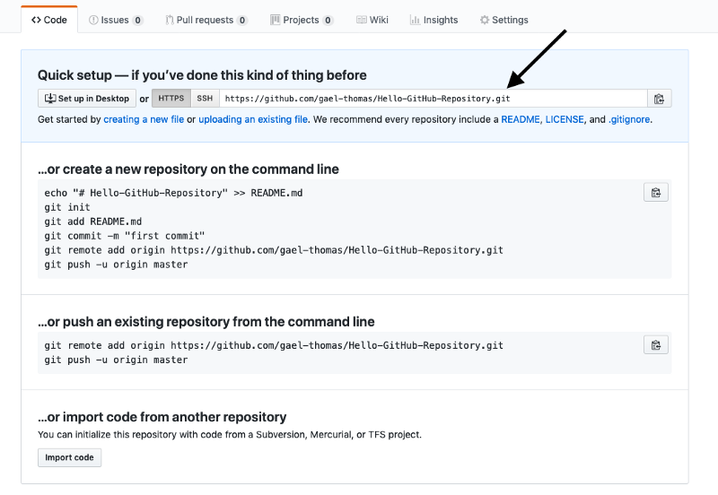Open 'uploading an existing file' link
Image resolution: width=718 pixels, height=495 pixels.
point(252,119)
